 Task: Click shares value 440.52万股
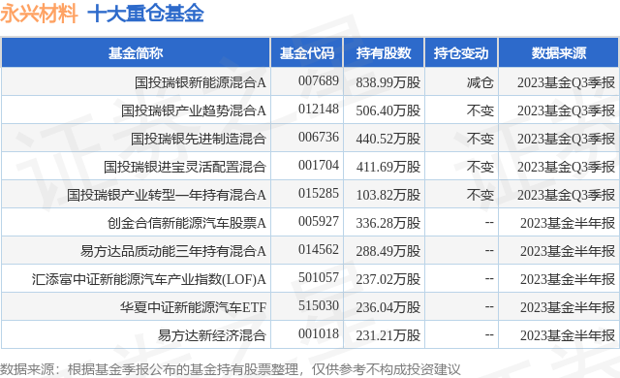387,139
